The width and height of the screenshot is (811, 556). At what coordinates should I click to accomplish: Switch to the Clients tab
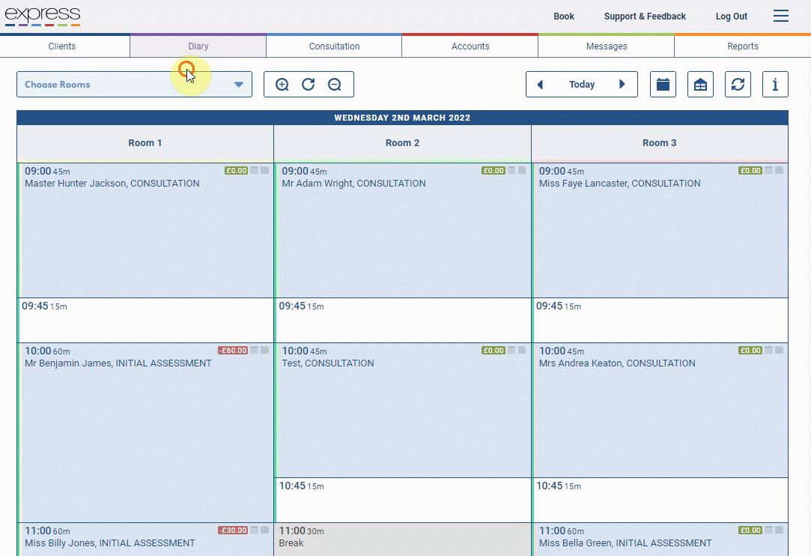tap(62, 46)
